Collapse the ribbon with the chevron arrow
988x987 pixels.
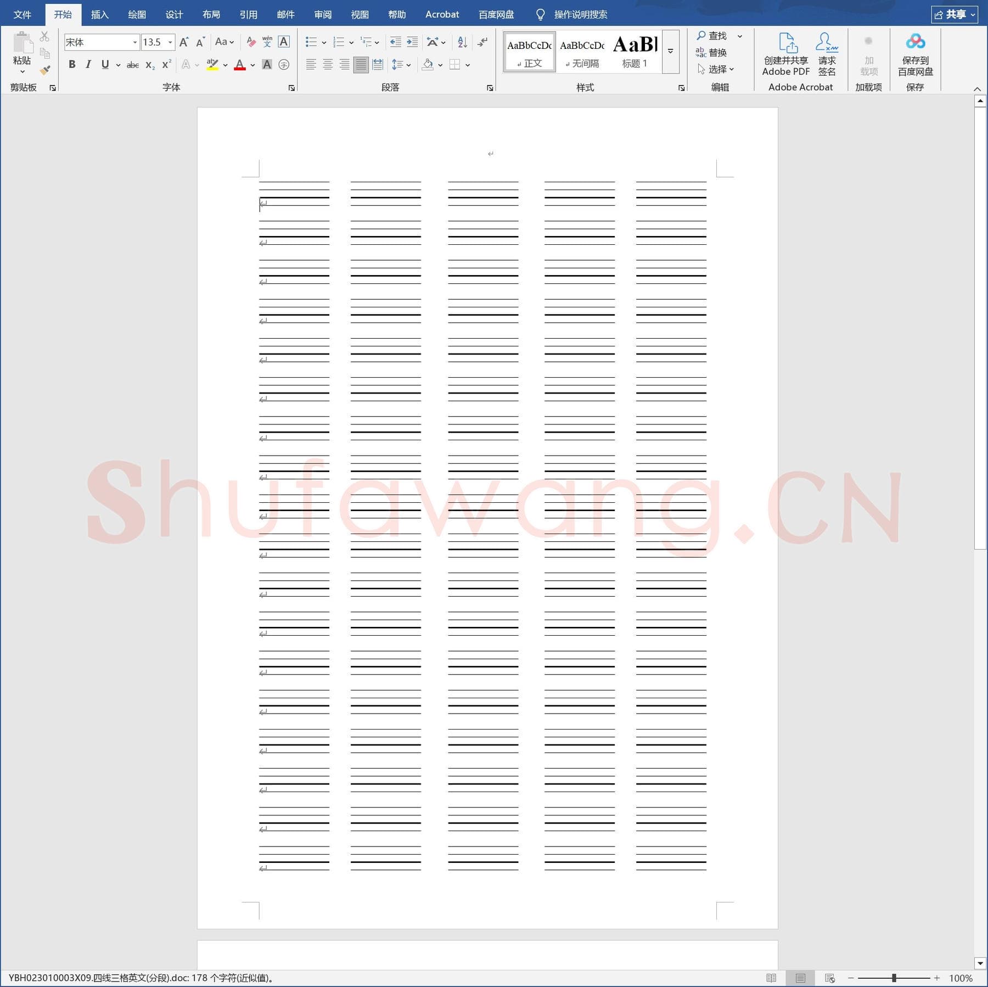tap(977, 88)
